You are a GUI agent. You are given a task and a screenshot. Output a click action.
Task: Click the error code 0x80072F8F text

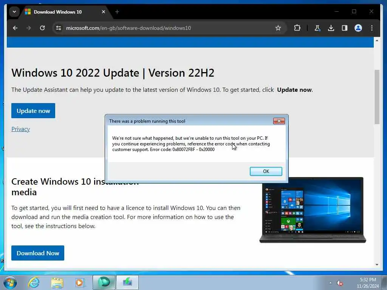(184, 150)
